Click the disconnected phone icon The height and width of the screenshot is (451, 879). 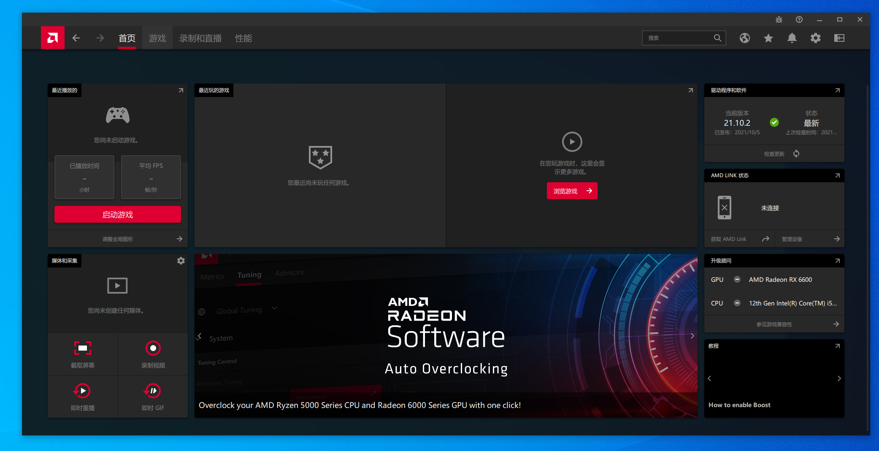click(x=725, y=208)
